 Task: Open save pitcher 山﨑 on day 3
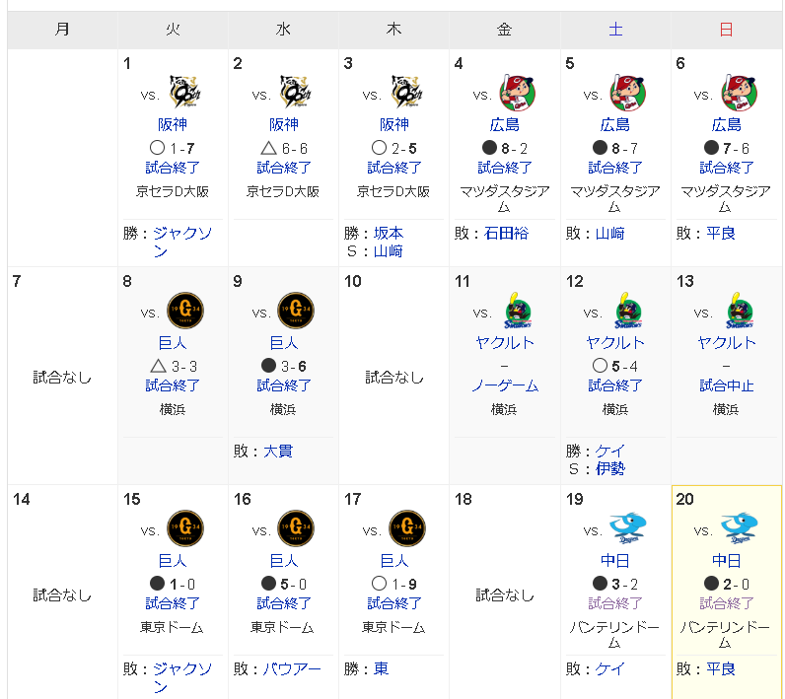coord(389,251)
